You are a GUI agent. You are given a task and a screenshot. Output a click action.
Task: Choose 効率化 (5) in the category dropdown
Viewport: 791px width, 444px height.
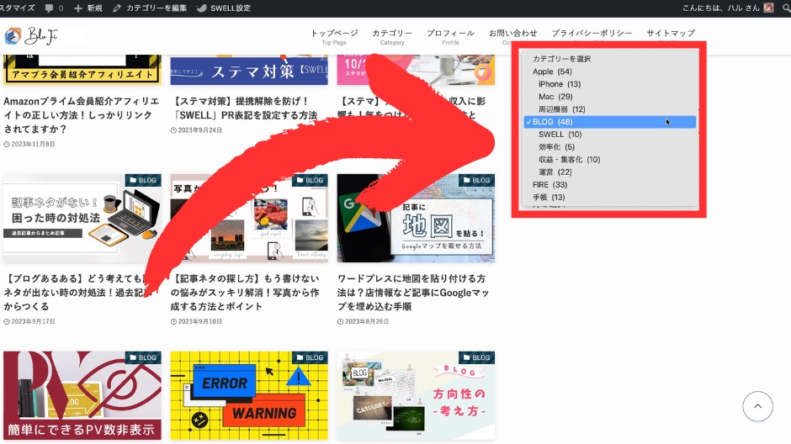610,147
